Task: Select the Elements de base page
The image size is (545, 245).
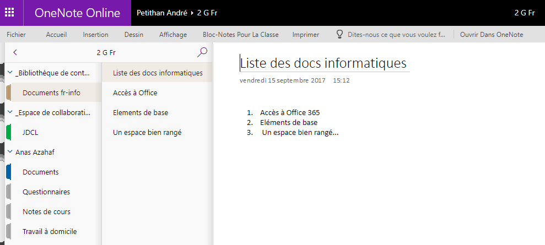Action: point(141,113)
